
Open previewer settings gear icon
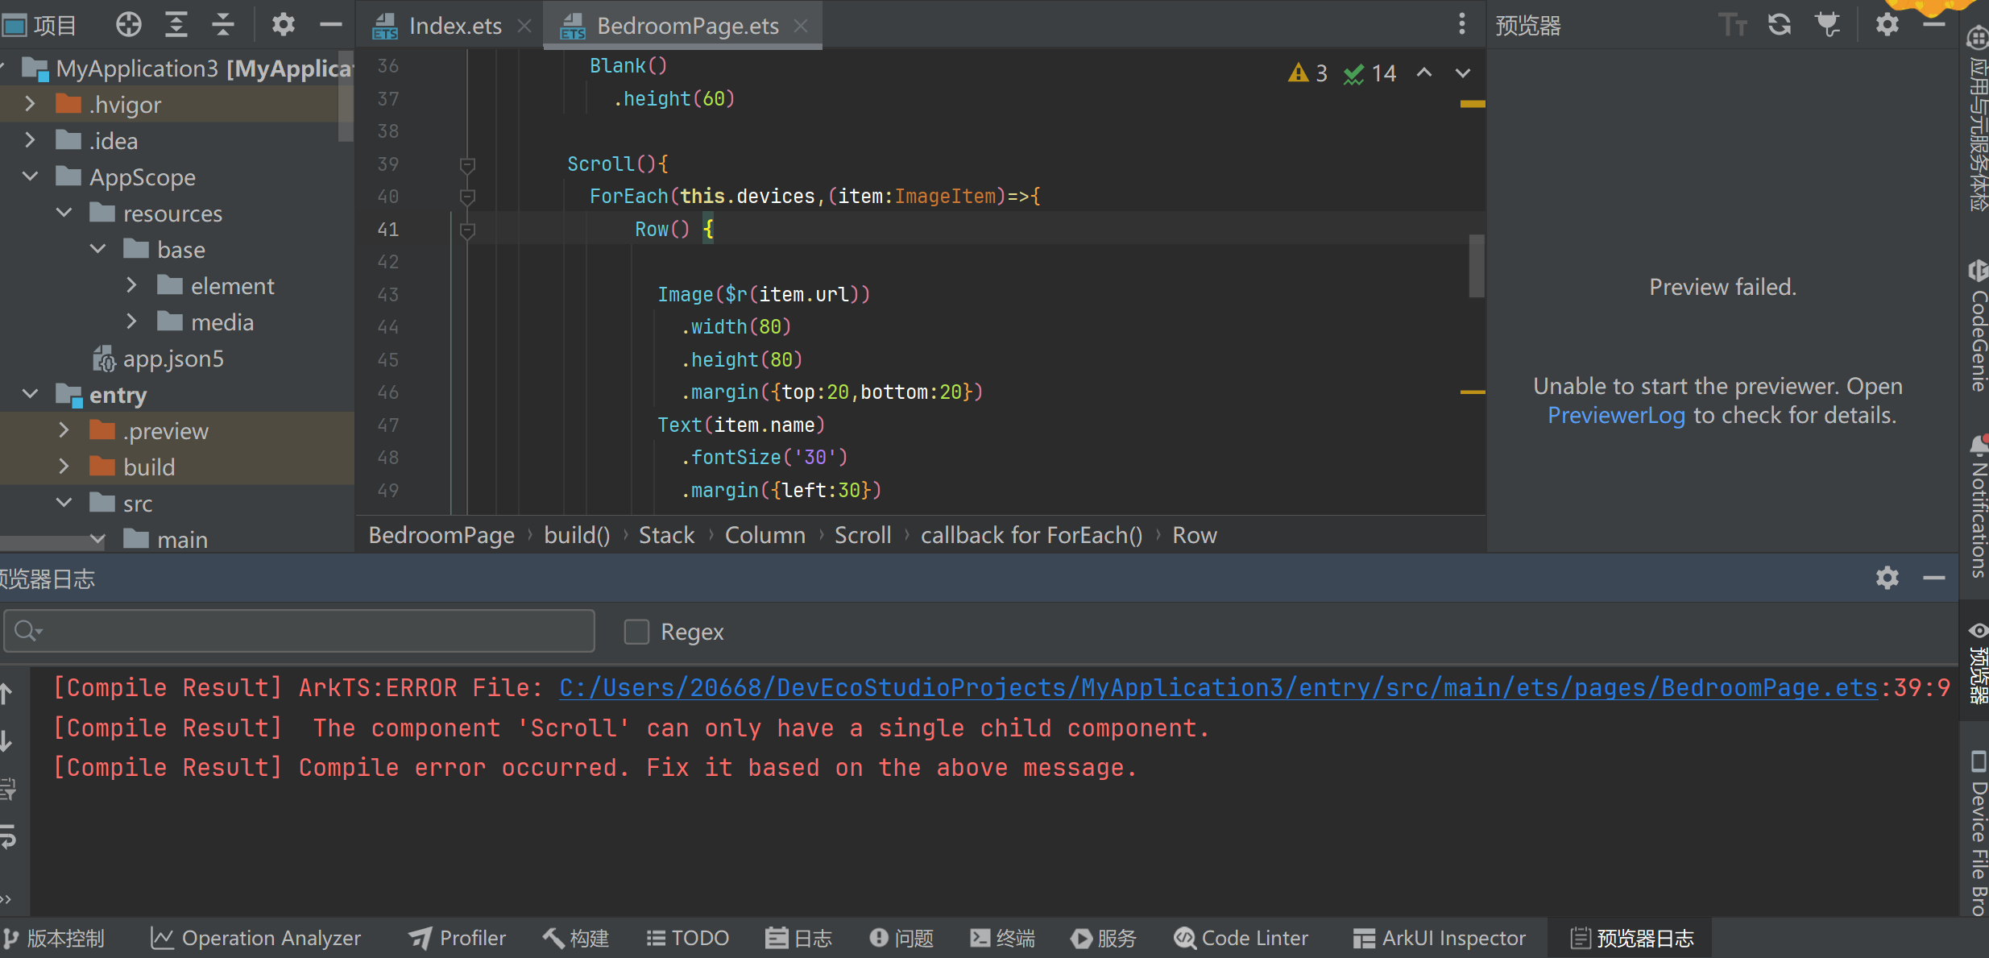(x=1887, y=25)
